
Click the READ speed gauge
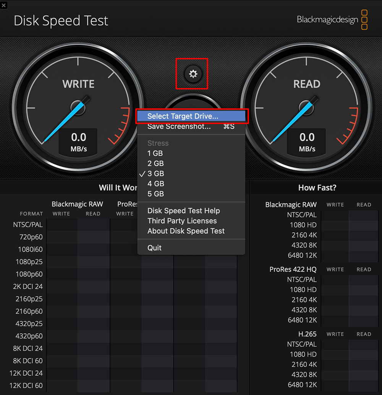[x=306, y=108]
